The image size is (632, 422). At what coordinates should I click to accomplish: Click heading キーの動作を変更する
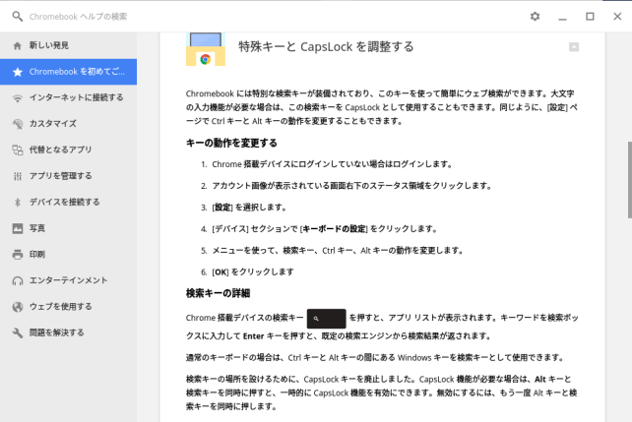click(x=231, y=143)
